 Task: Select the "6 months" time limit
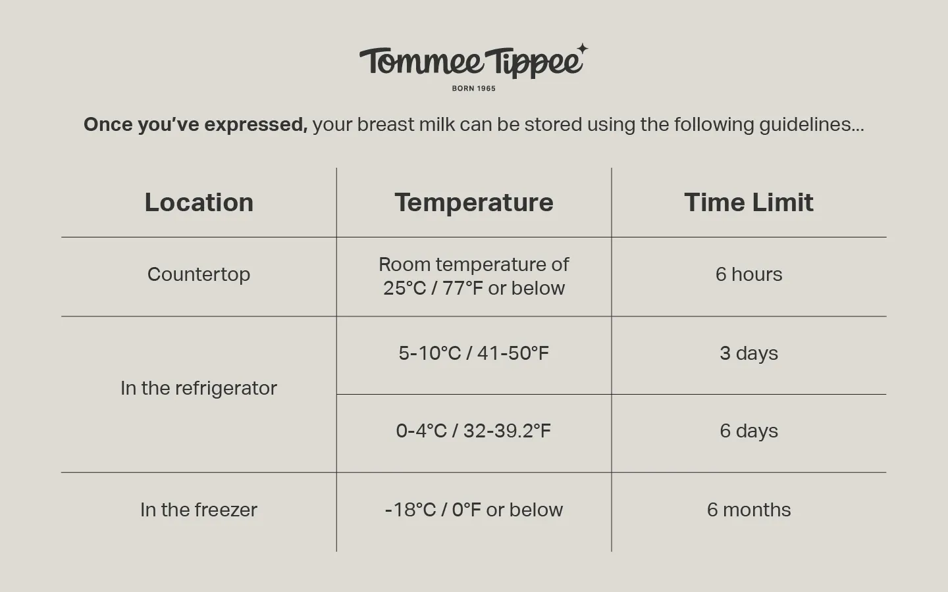[x=749, y=510]
